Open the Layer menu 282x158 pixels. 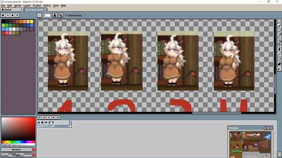[27, 6]
